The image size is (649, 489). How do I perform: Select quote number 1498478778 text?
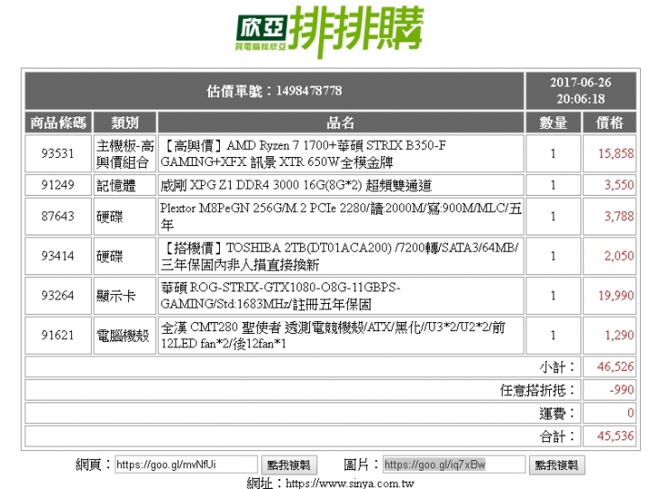[308, 91]
